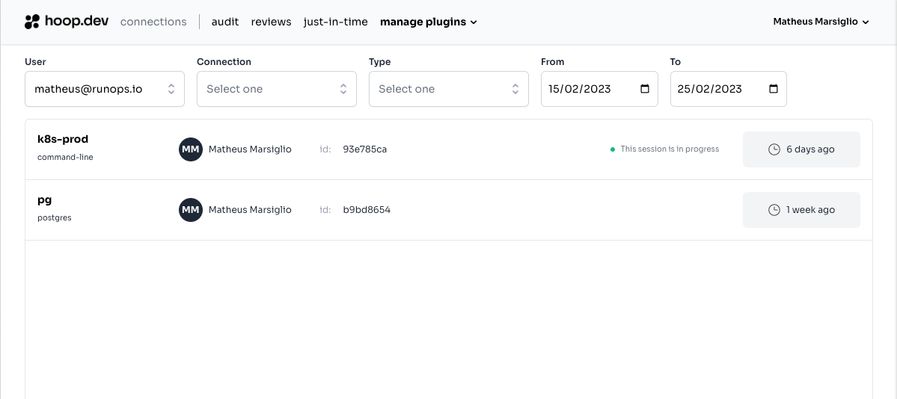Viewport: 897px width, 399px height.
Task: Click the hoop.dev logo icon
Action: point(31,22)
